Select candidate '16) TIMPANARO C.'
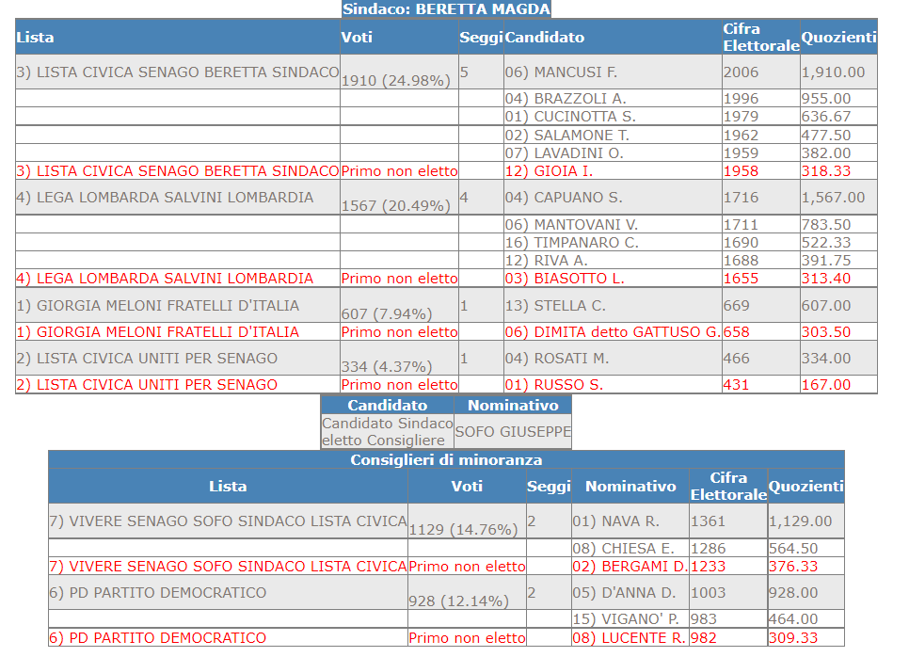The height and width of the screenshot is (657, 909). point(571,243)
